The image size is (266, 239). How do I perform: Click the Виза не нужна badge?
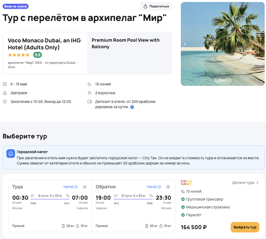(16, 6)
